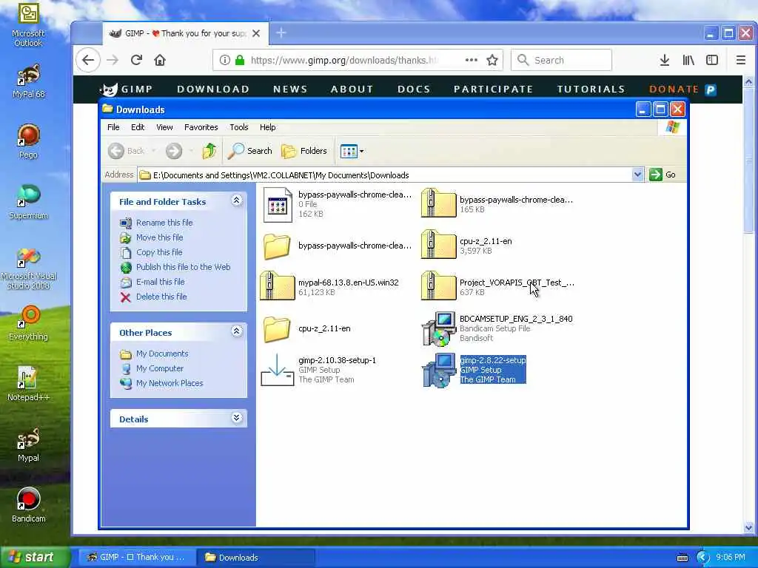The image size is (758, 568).
Task: Launch Supermium from the desktop
Action: coord(28,202)
